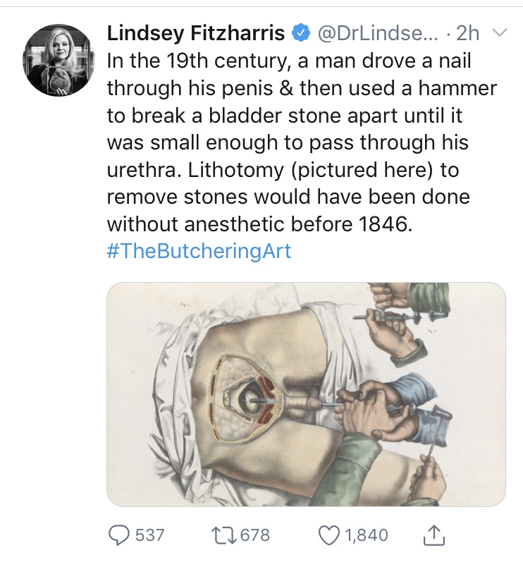523x562 pixels.
Task: Click the 537 replies count
Action: pos(149,535)
